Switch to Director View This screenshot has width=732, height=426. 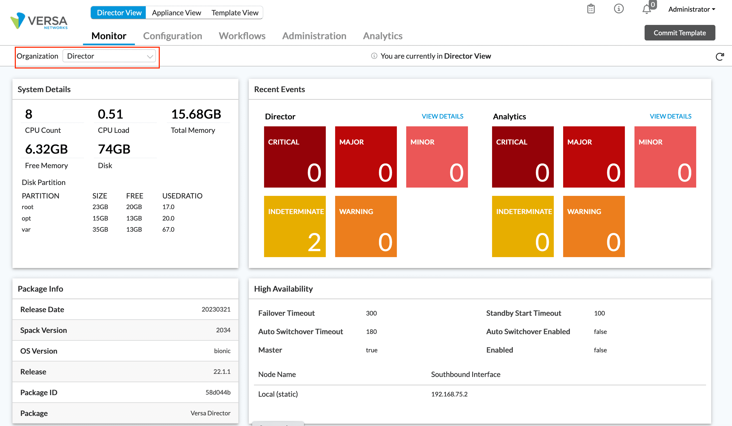[x=119, y=13]
